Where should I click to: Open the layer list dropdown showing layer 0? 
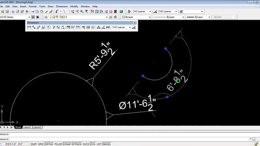(106, 17)
